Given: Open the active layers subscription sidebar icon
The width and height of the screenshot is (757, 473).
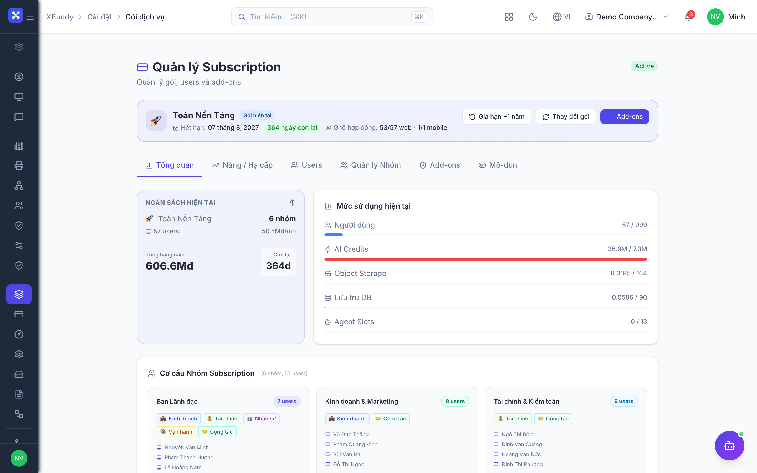Looking at the screenshot, I should click(19, 294).
